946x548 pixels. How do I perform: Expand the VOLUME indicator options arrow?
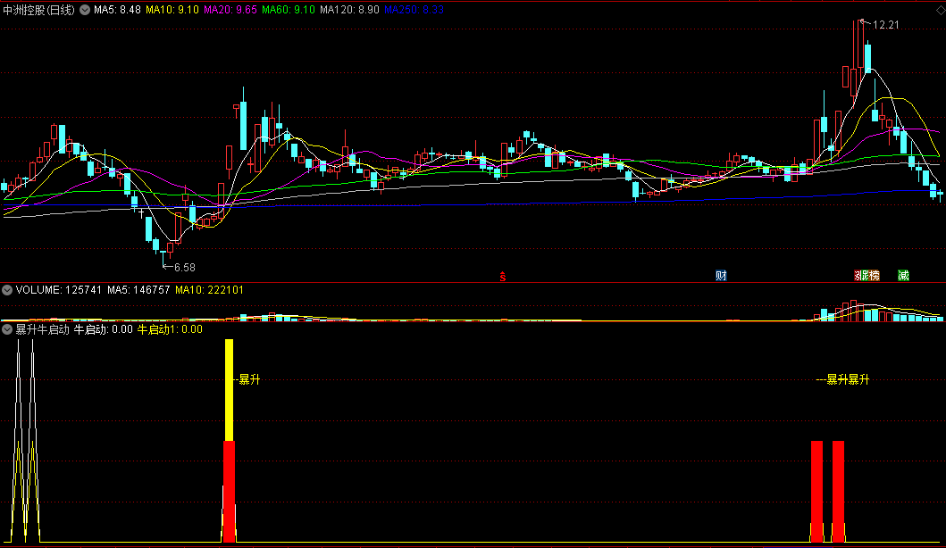click(x=7, y=290)
